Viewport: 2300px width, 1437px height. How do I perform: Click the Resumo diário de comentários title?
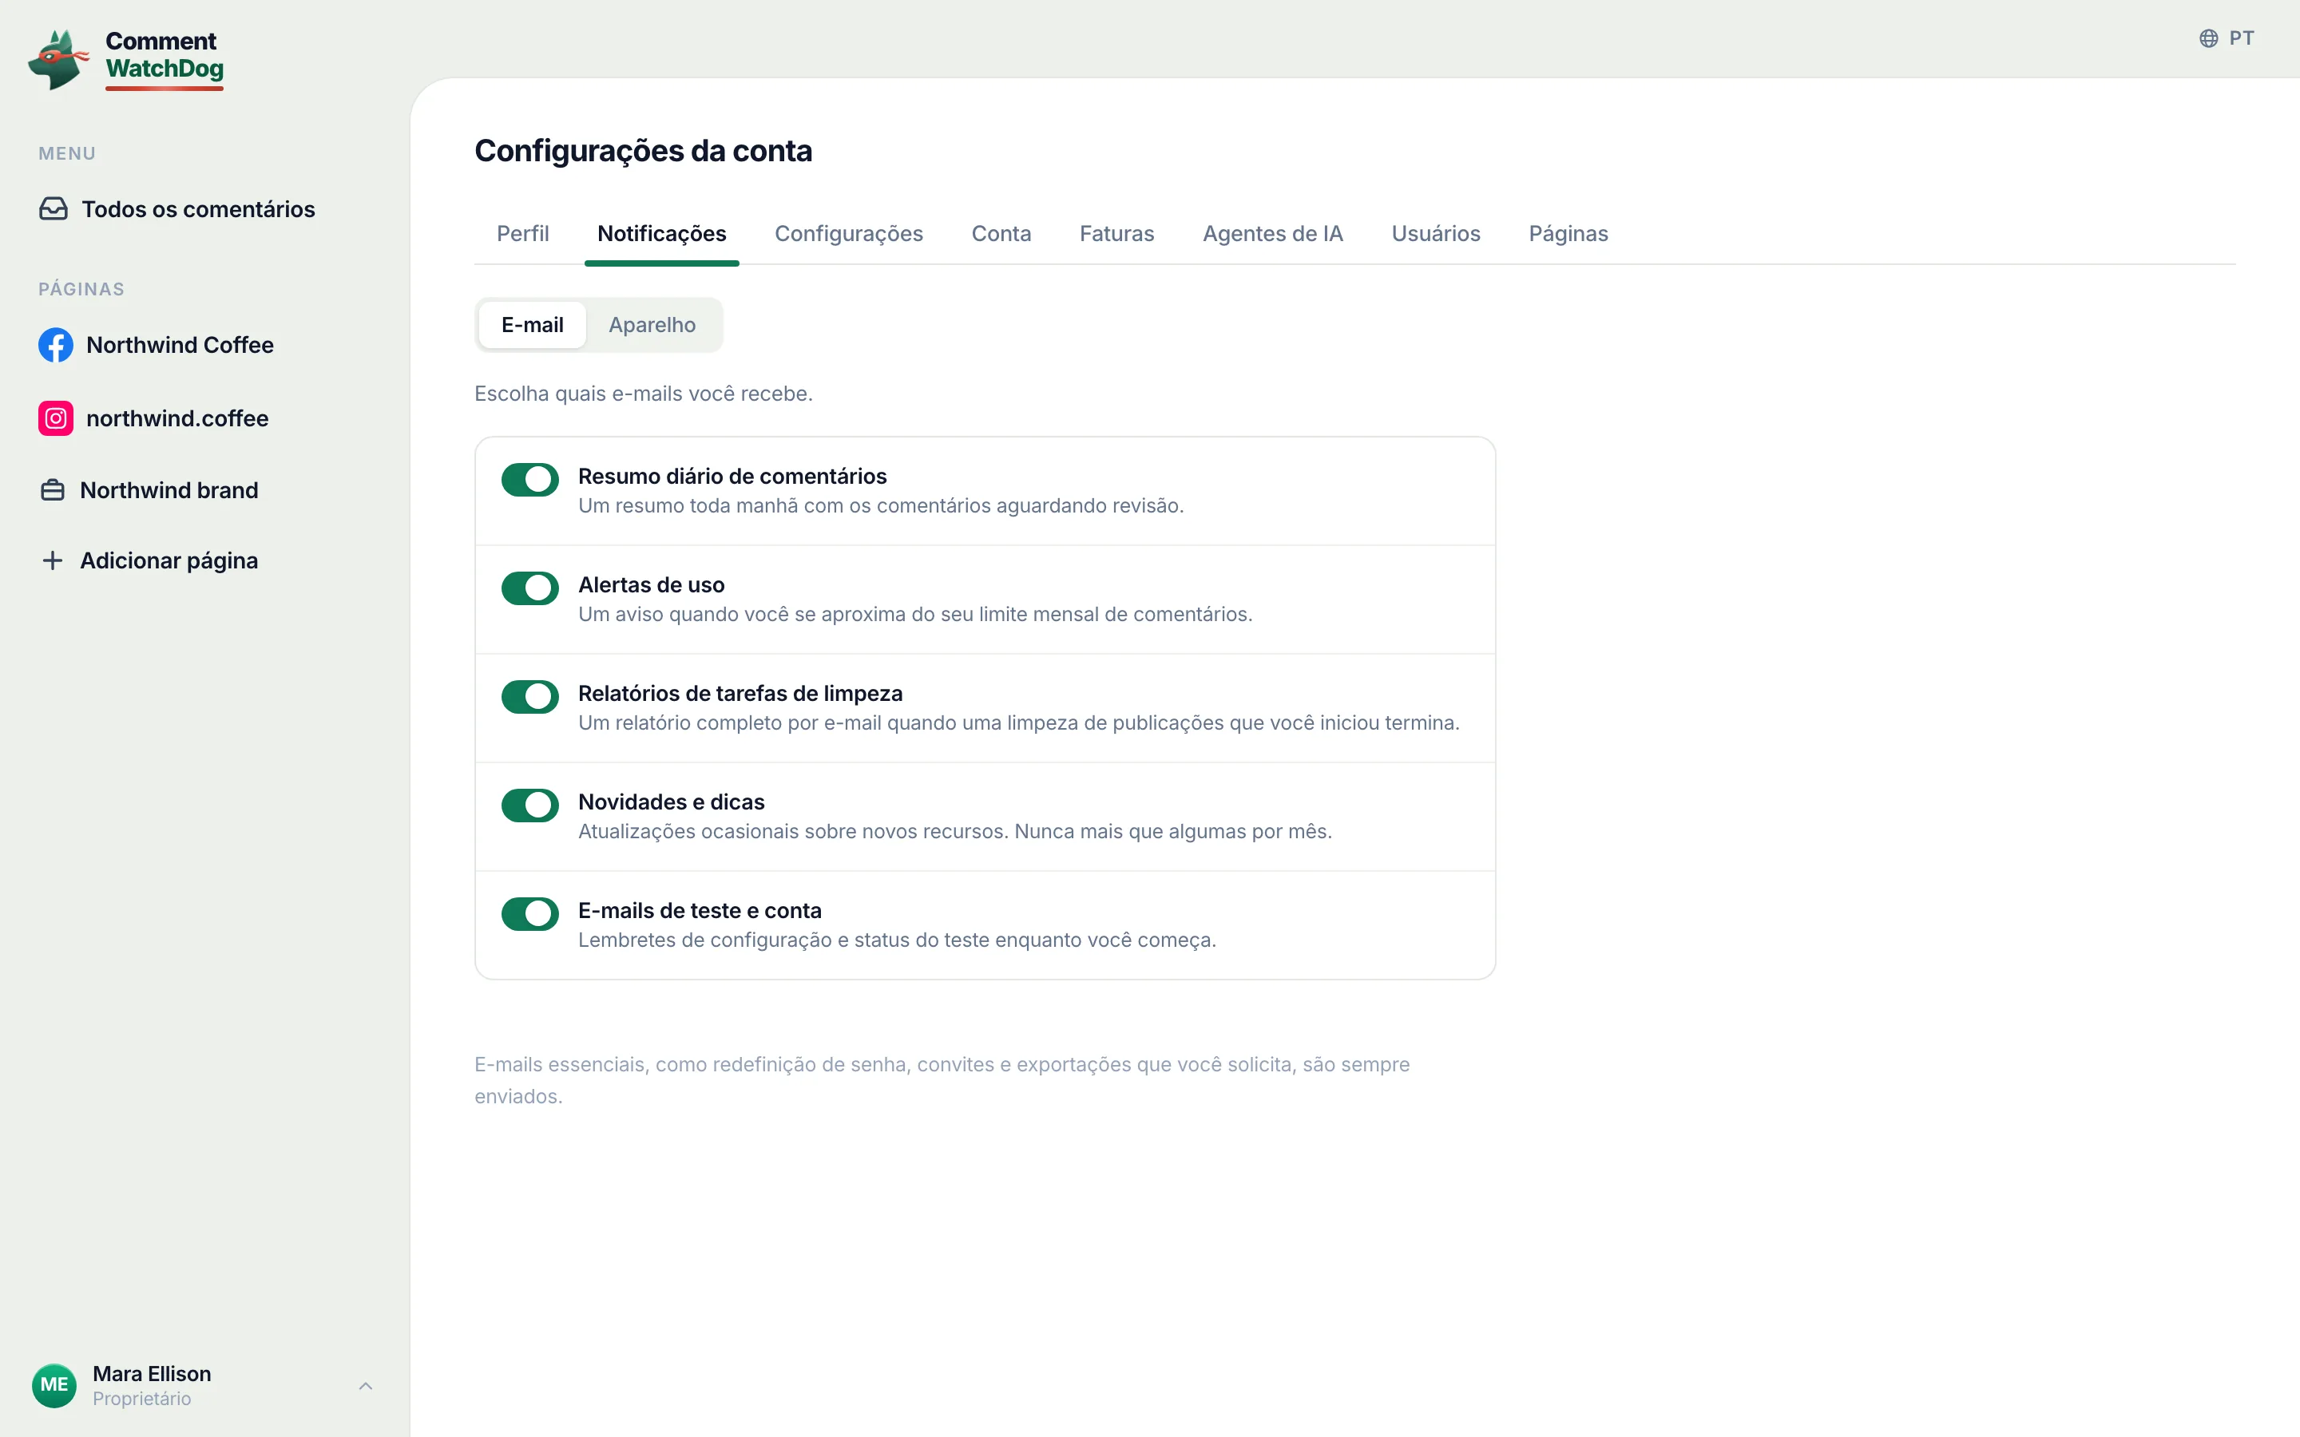coord(732,476)
